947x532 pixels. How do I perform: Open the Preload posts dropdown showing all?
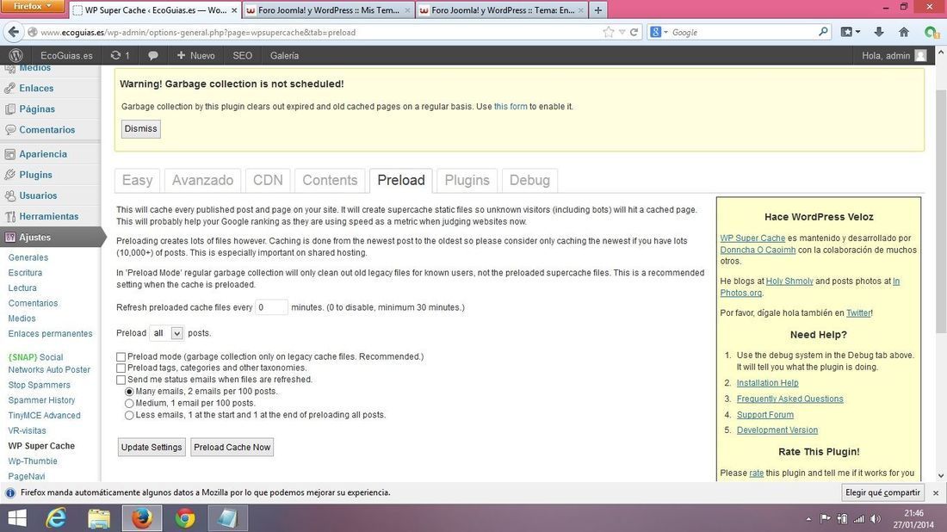coord(166,333)
